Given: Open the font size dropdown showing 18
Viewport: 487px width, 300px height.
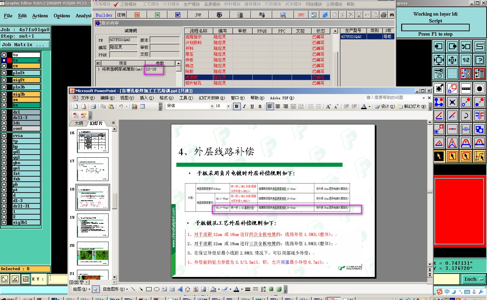Looking at the screenshot, I should coord(228,106).
